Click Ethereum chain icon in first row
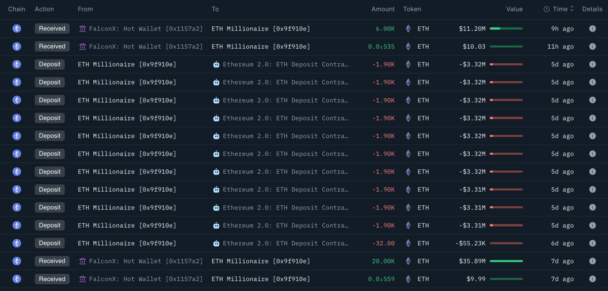 click(x=17, y=29)
